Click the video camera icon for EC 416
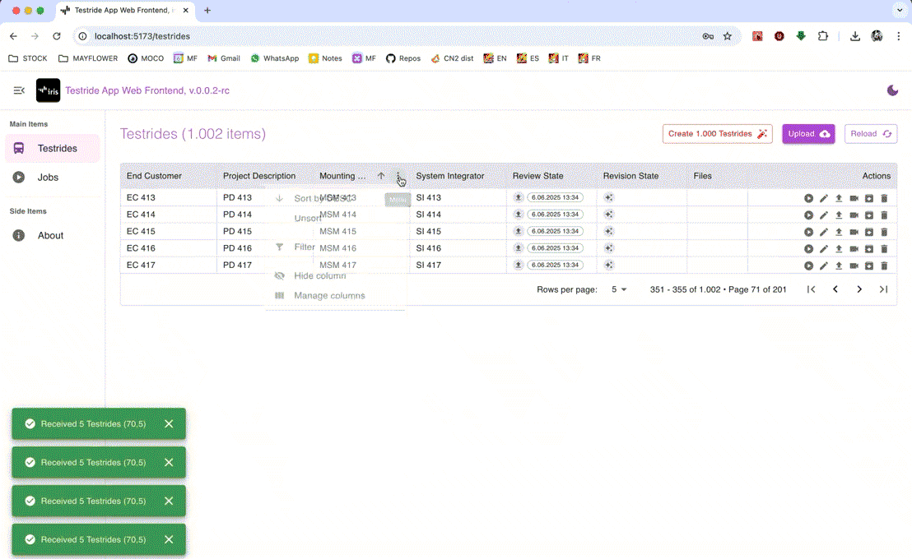The height and width of the screenshot is (559, 912). coord(854,249)
